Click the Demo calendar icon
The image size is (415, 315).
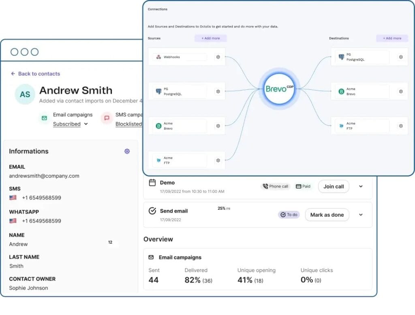[152, 183]
